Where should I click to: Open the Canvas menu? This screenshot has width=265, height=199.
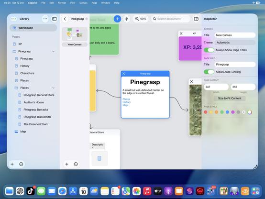[84, 3]
